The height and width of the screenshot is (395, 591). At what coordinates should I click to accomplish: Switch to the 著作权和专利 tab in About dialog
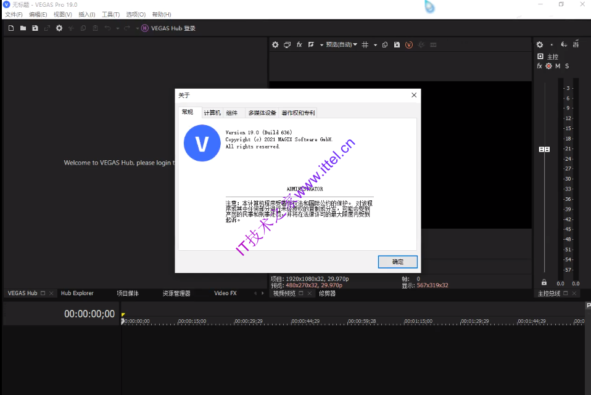click(x=298, y=113)
